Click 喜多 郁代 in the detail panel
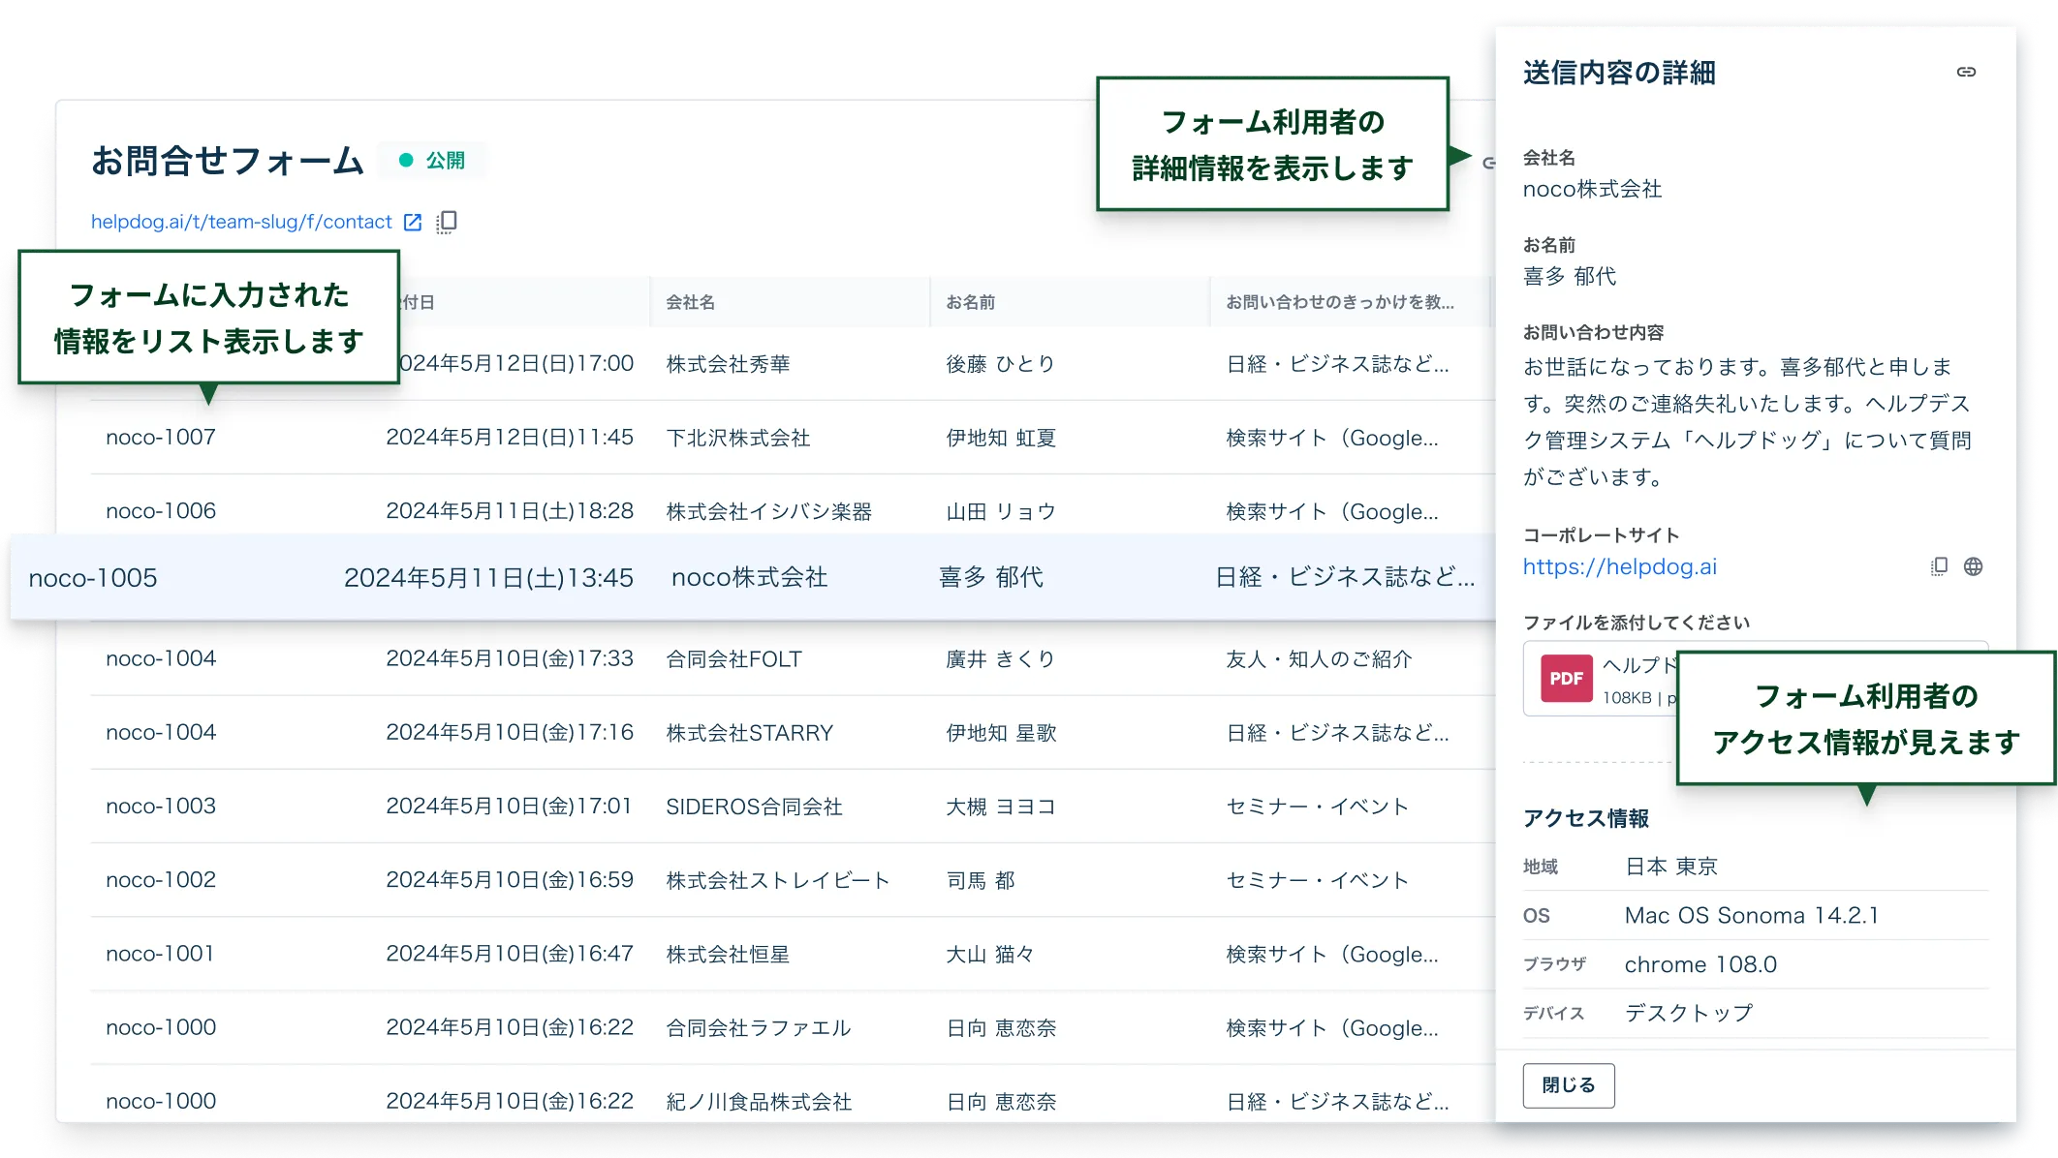Screen dimensions: 2058x1158 point(1570,277)
